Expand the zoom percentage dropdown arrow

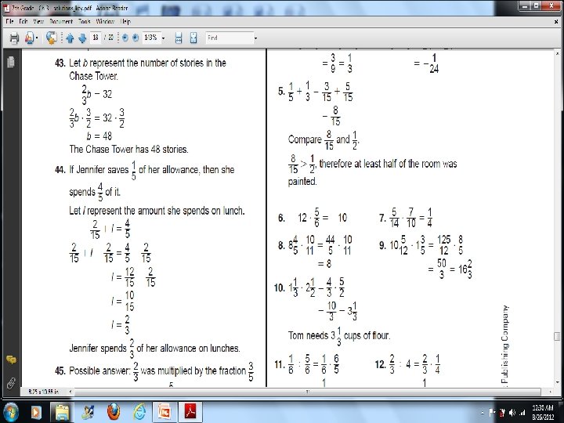163,38
